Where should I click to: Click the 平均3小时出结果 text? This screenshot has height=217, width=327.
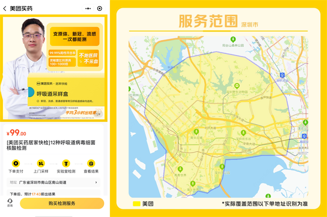(81, 113)
